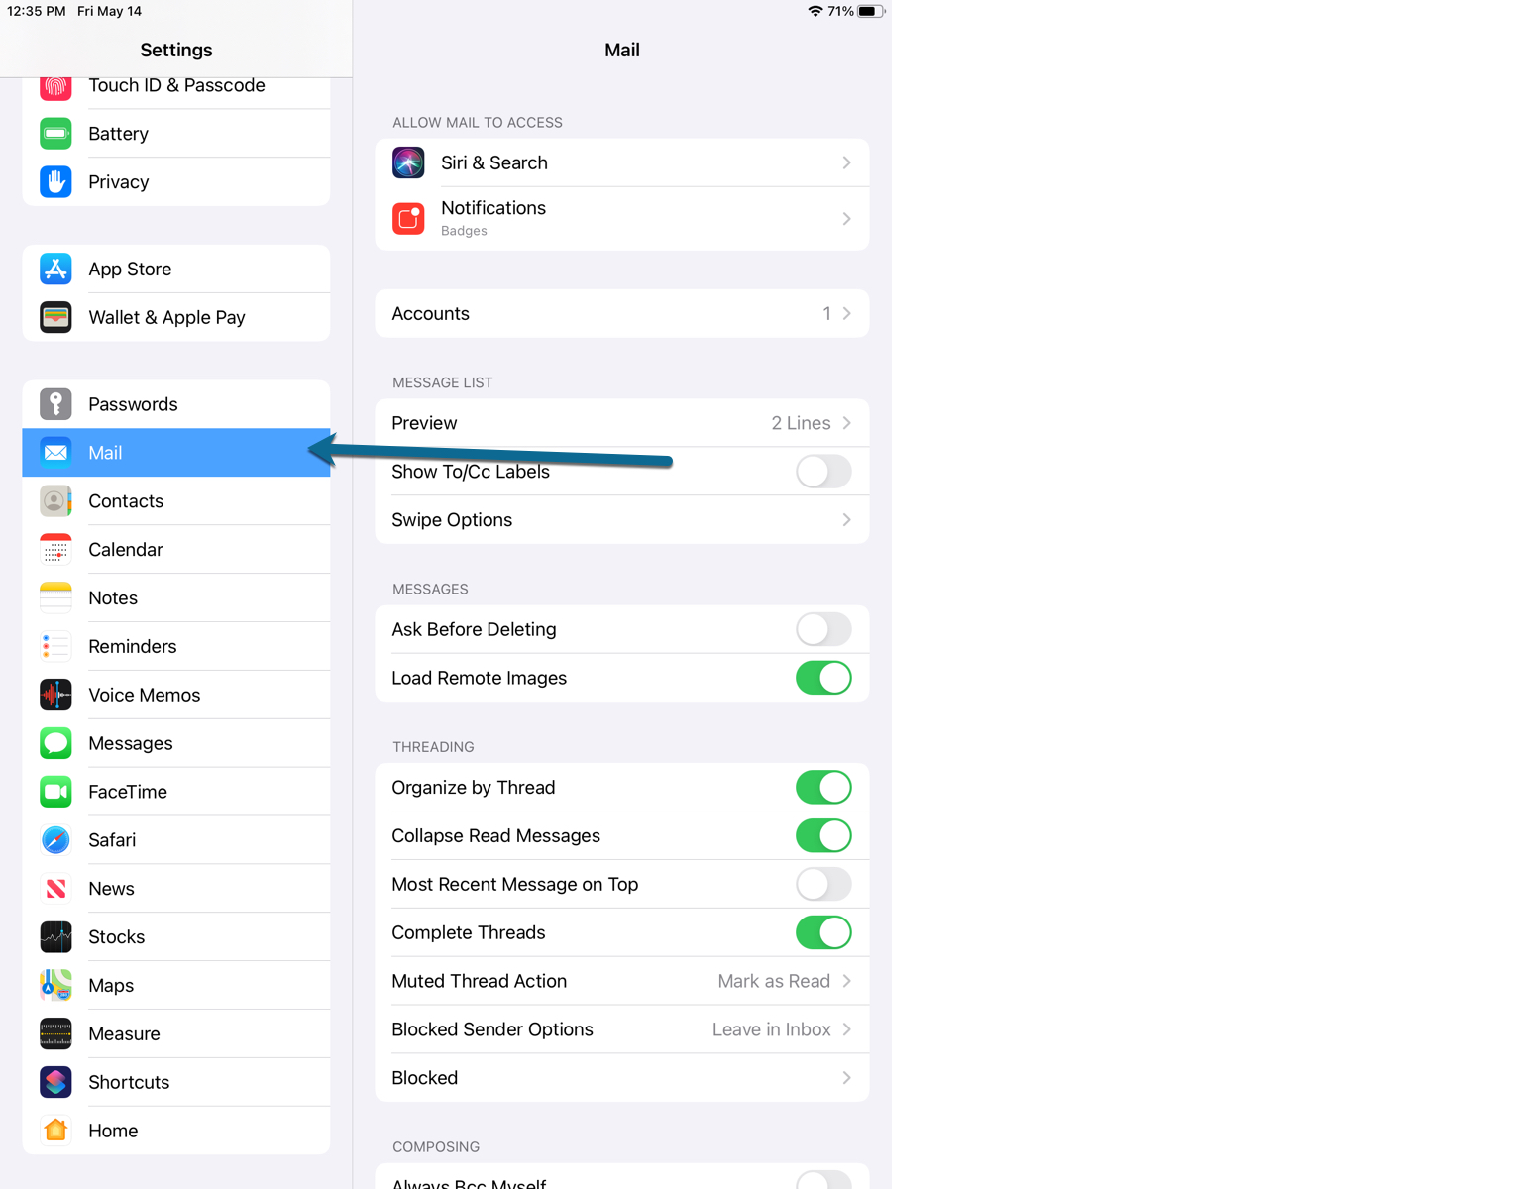This screenshot has height=1189, width=1521.
Task: Tap the Safari compass icon
Action: pyautogui.click(x=55, y=840)
